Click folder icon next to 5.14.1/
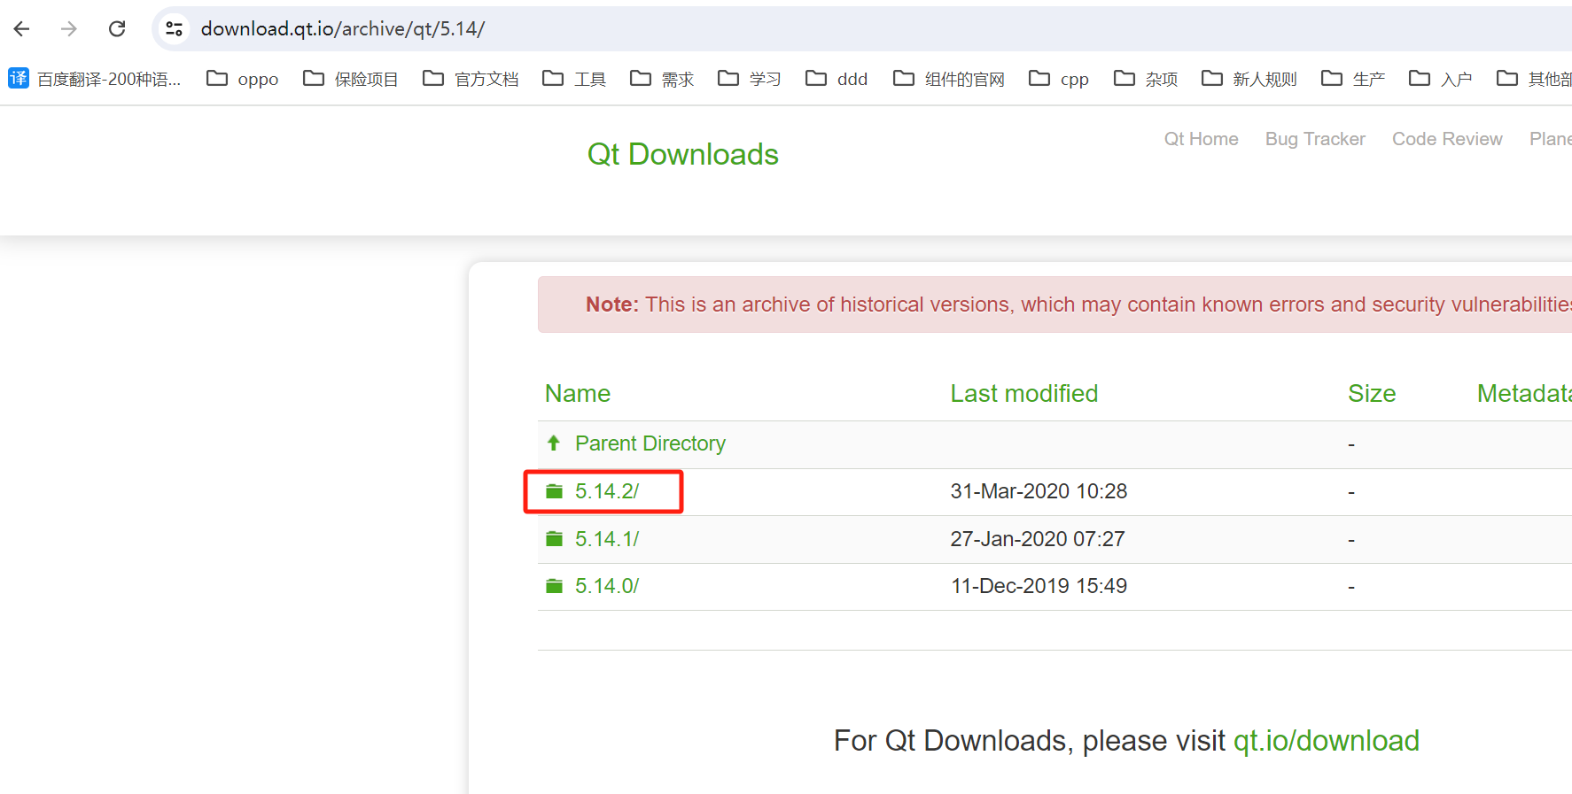 click(555, 538)
